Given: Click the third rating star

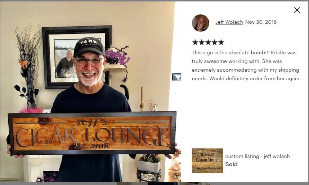Looking at the screenshot, I should pos(208,42).
